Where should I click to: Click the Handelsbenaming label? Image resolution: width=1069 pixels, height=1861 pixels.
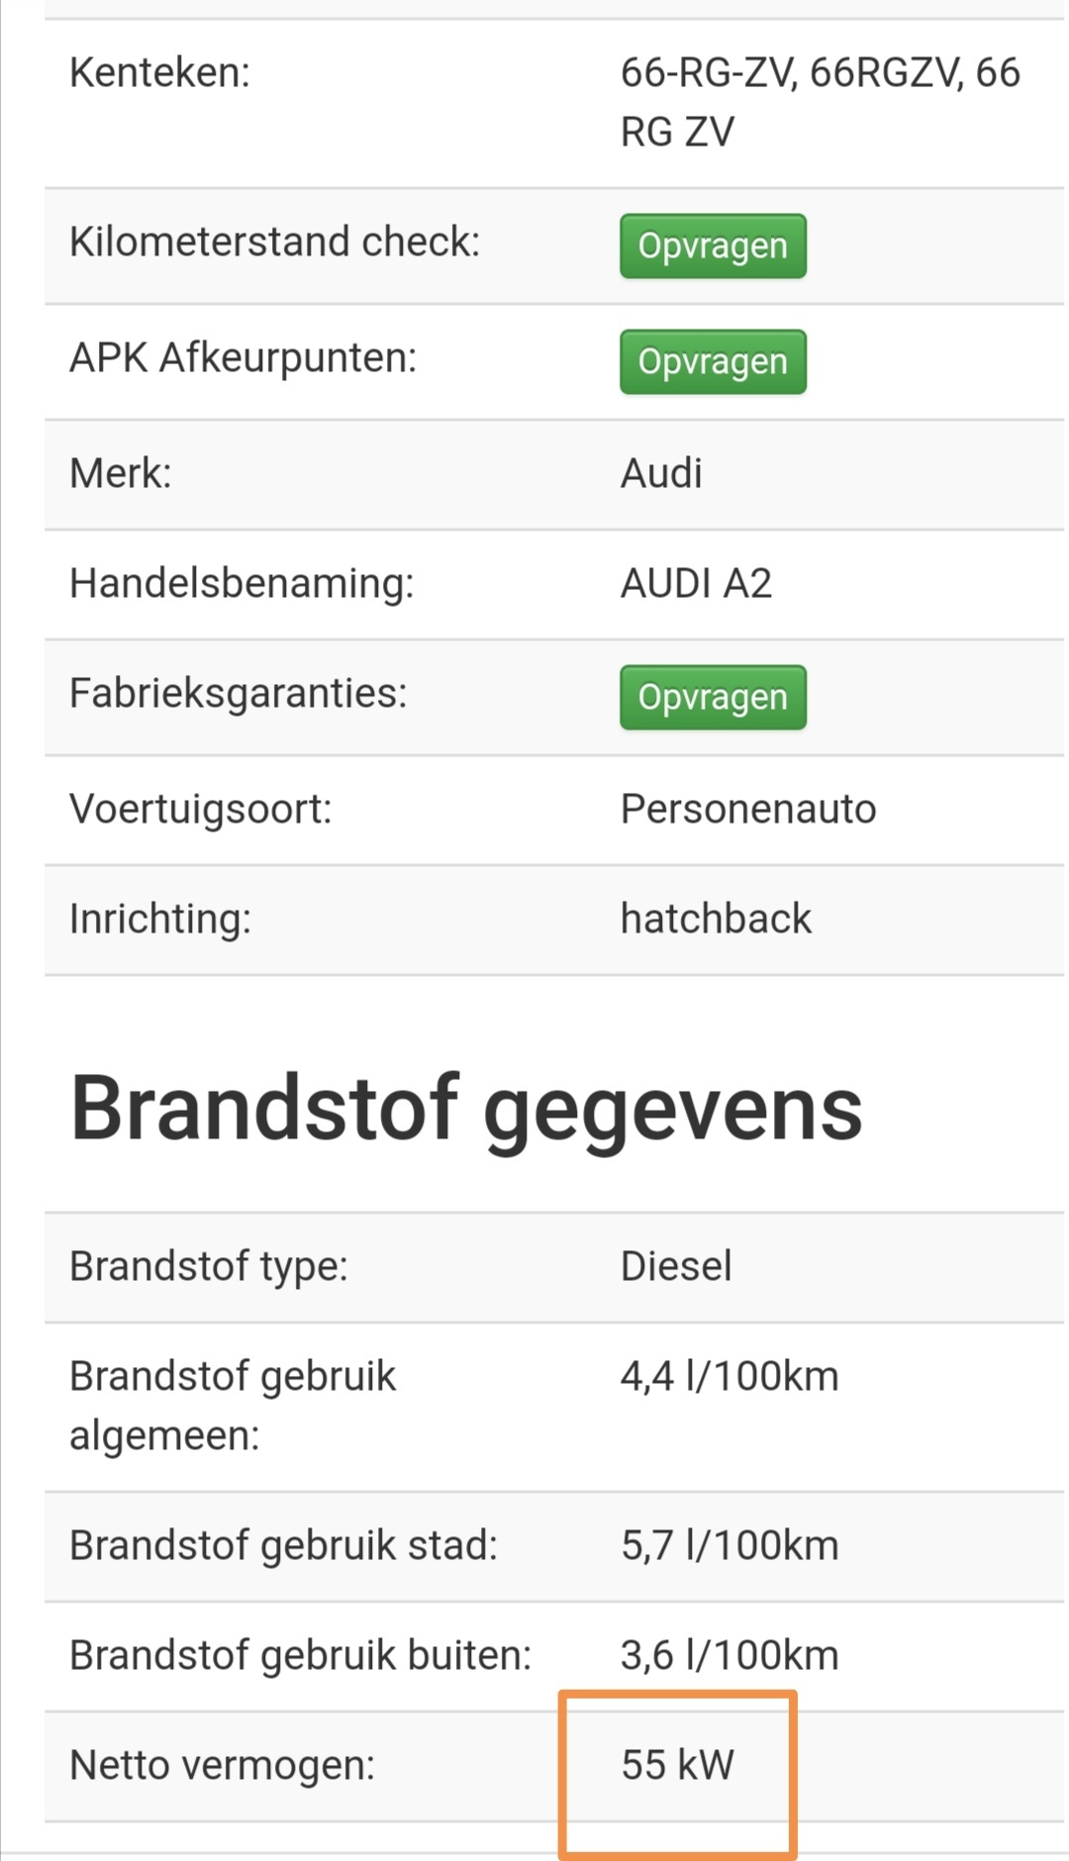[x=242, y=583]
